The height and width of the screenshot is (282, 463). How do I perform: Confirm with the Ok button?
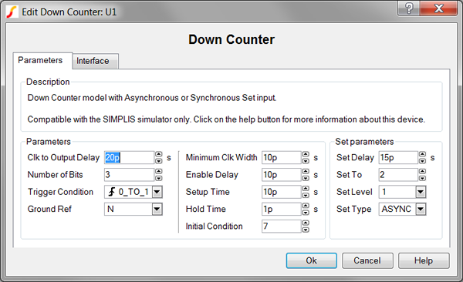point(311,260)
